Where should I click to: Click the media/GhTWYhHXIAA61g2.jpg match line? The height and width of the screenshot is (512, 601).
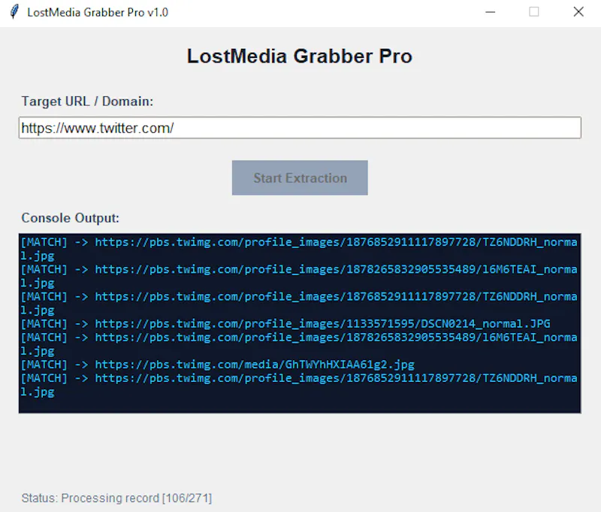point(217,365)
